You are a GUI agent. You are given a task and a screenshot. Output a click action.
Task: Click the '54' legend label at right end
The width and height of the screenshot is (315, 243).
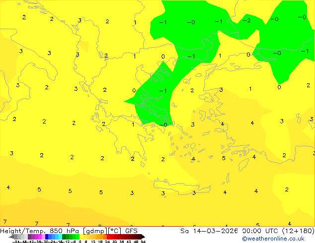(143, 242)
